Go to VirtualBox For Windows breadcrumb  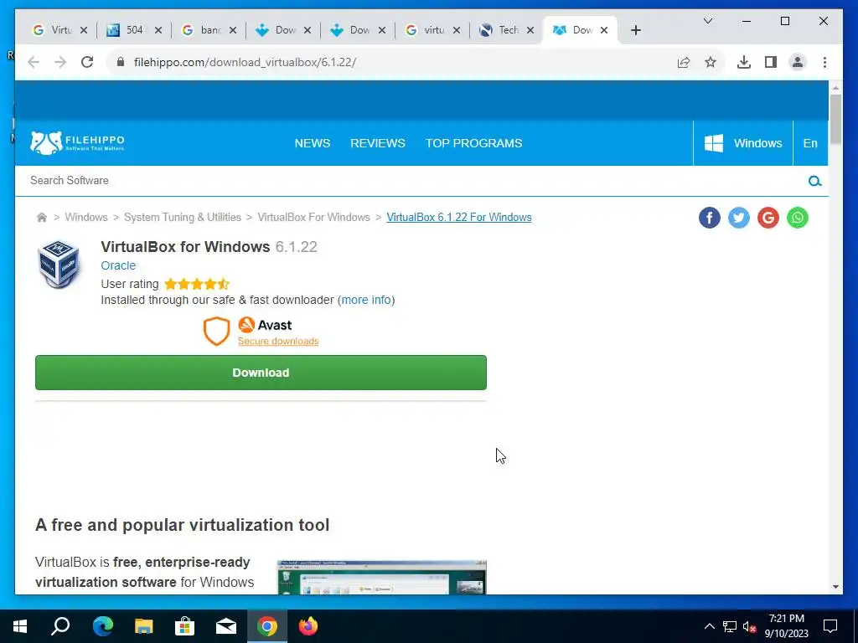pyautogui.click(x=313, y=218)
